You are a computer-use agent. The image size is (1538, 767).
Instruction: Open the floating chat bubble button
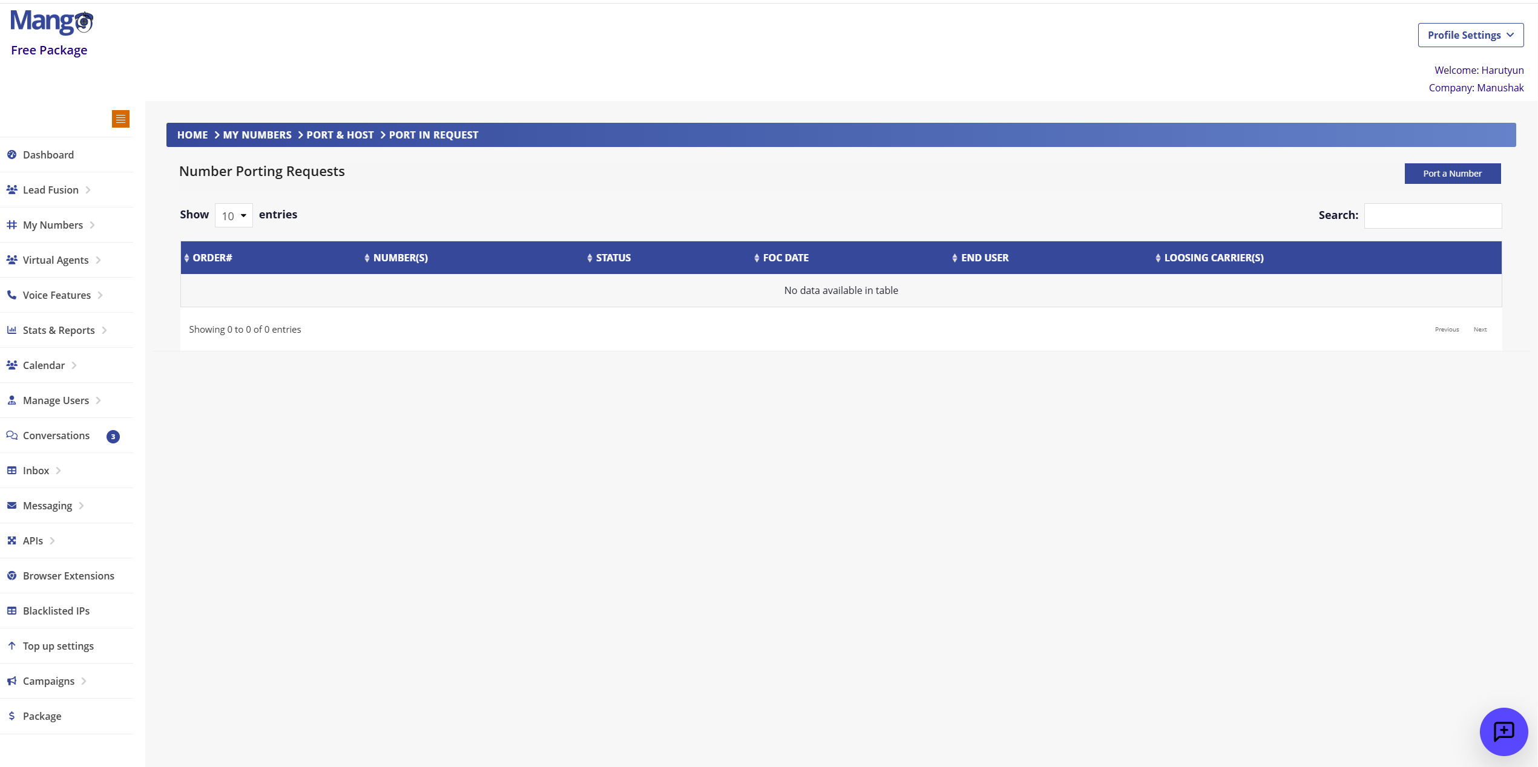coord(1505,731)
